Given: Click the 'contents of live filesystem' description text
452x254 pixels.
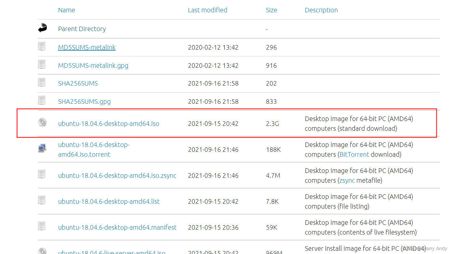Looking at the screenshot, I should click(377, 232).
